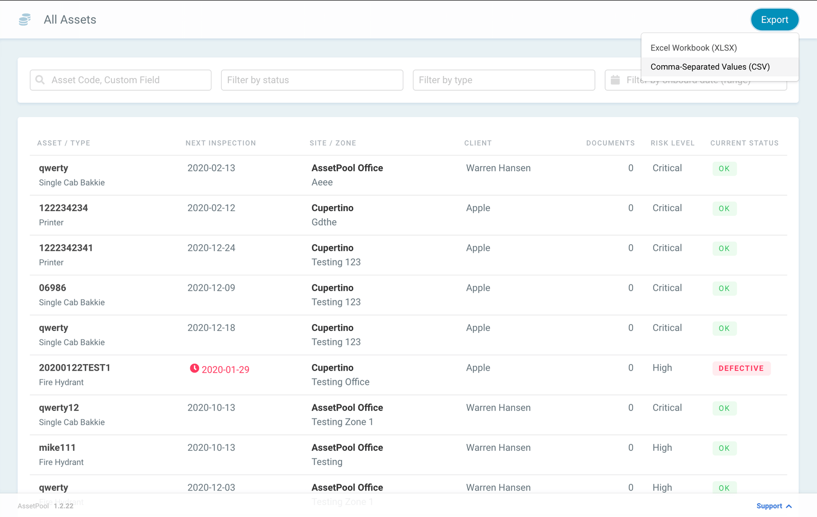Click the NEXT INSPECTION column header
This screenshot has height=517, width=817.
coord(221,143)
